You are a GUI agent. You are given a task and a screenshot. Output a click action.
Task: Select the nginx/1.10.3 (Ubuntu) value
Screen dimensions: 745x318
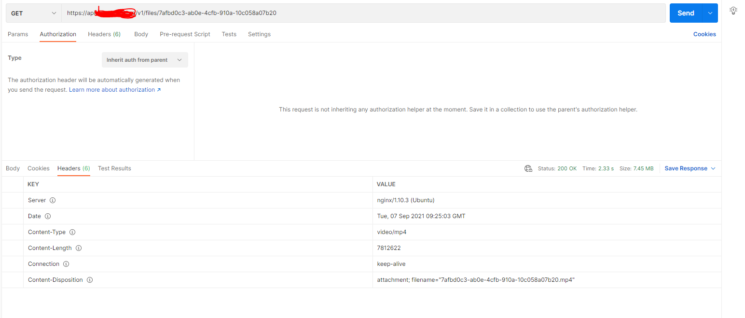pos(406,200)
